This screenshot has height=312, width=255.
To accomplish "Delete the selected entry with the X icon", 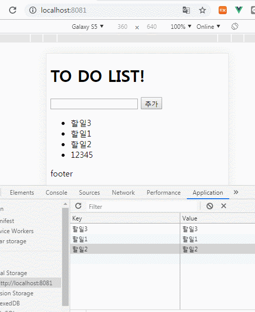I will [224, 206].
